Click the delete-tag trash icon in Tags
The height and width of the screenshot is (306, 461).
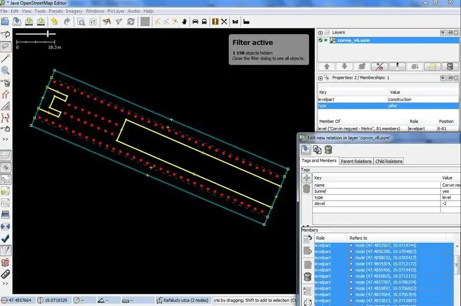(x=307, y=189)
